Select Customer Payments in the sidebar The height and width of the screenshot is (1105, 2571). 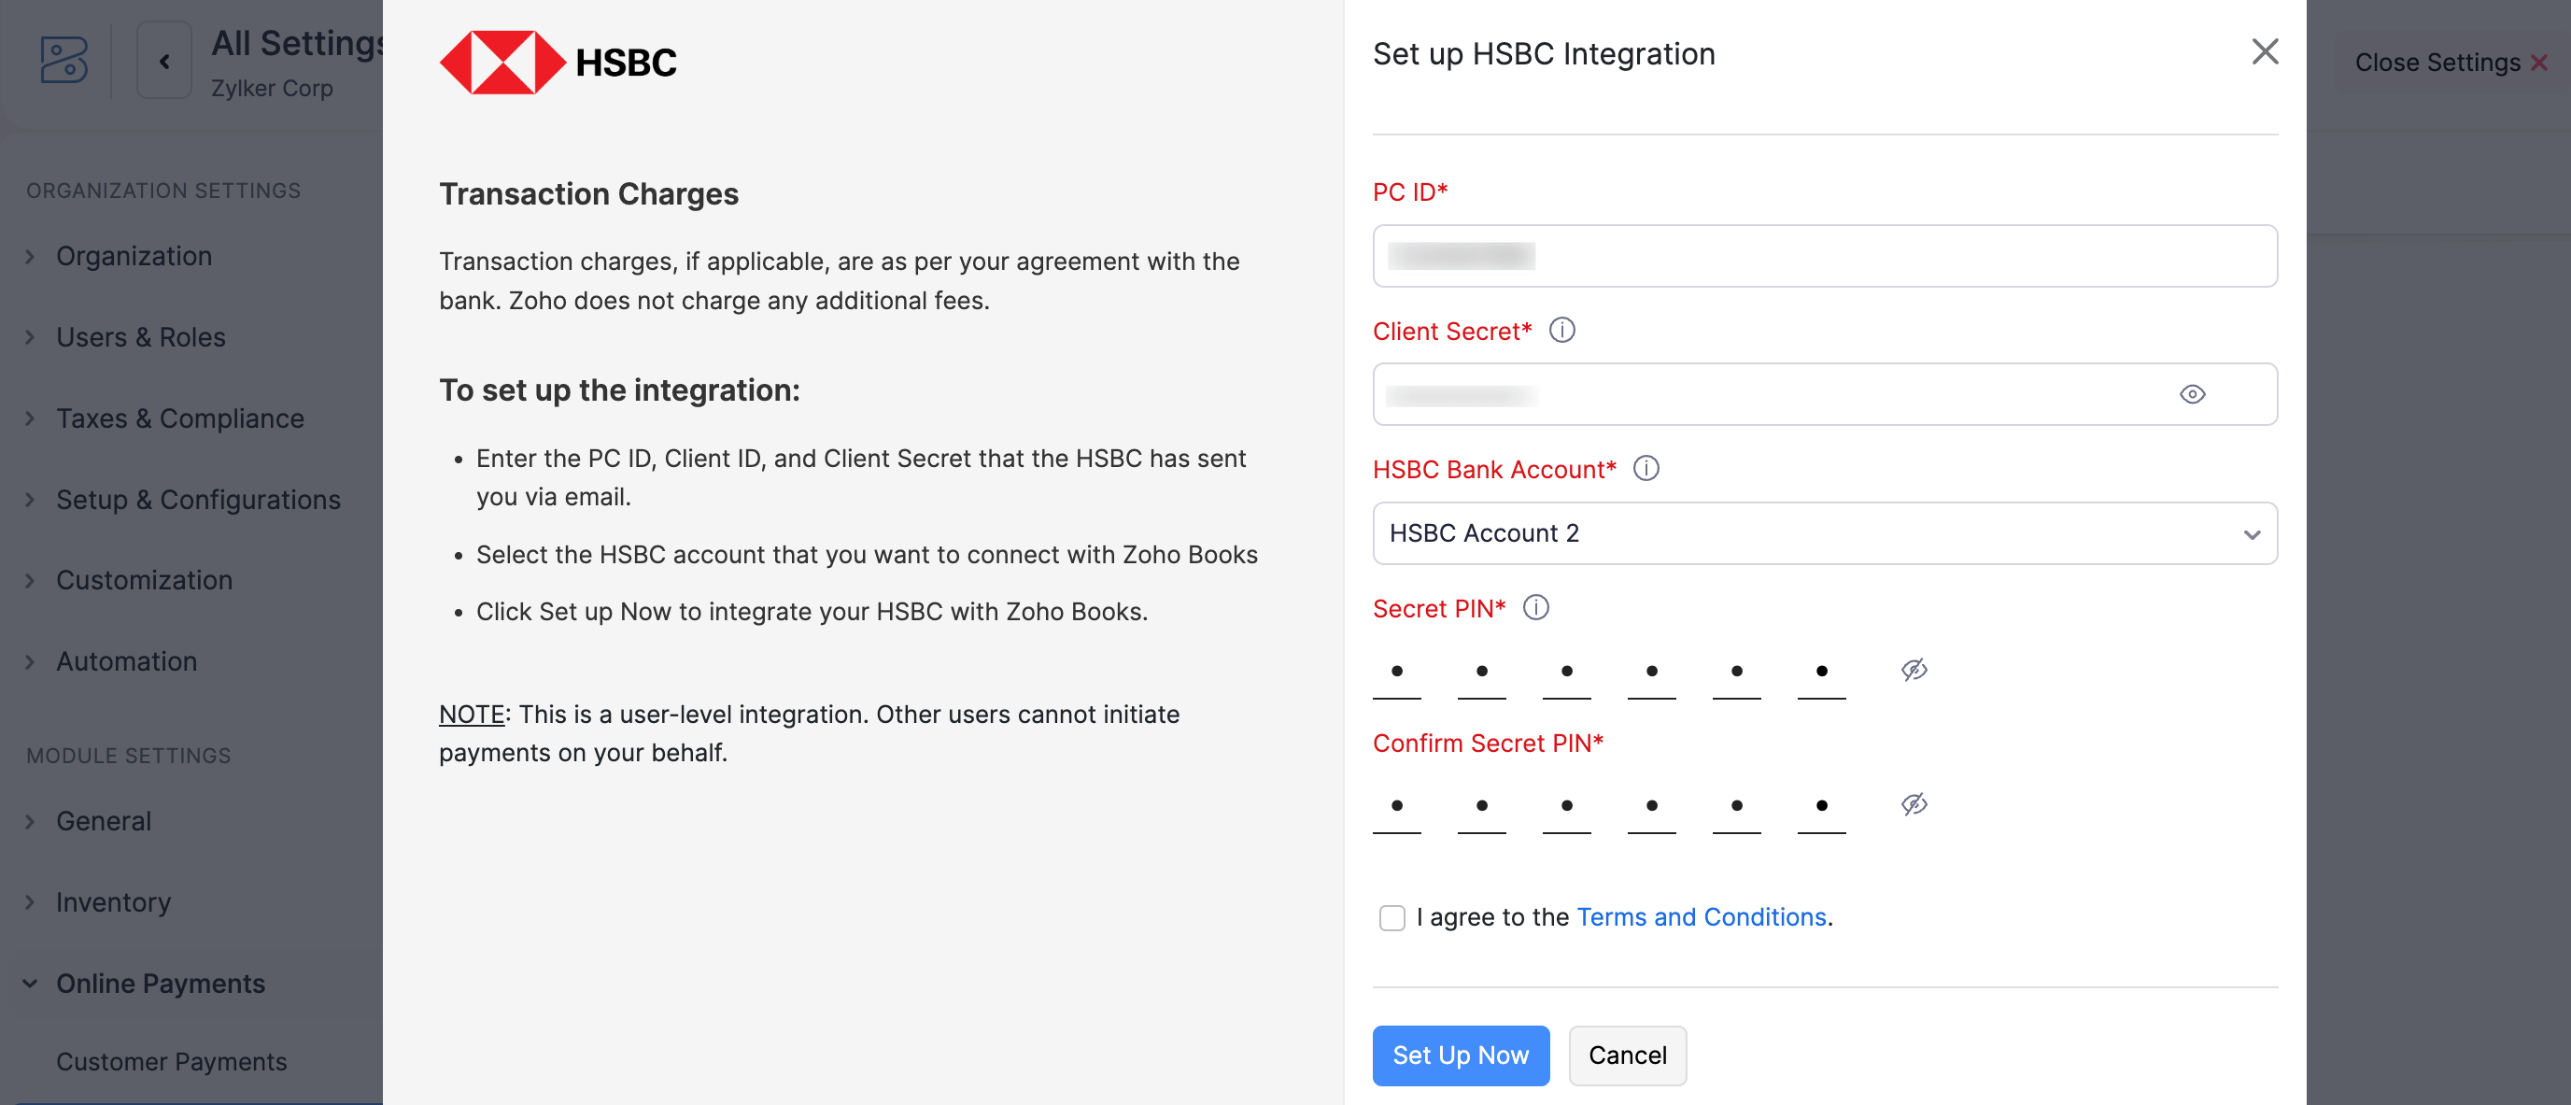(x=172, y=1061)
